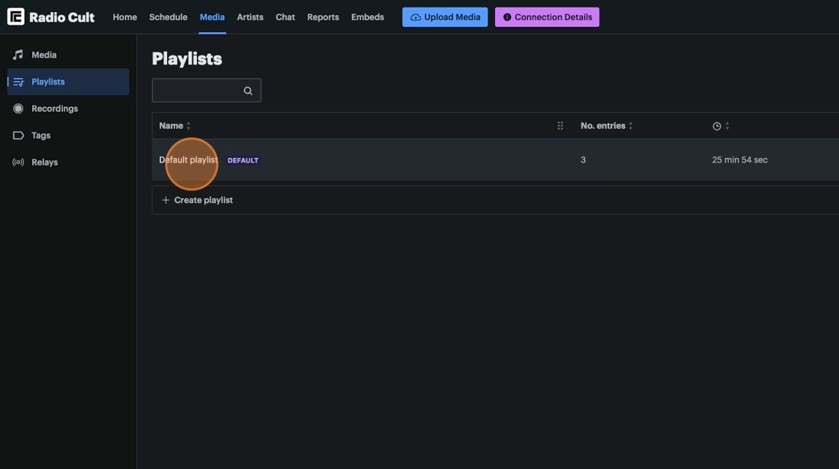Click the '25 min 54 sec' duration
Screen dimensions: 839x469
[x=739, y=160]
